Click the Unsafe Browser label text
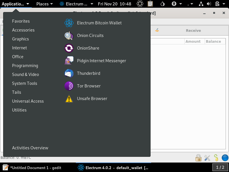Screen dimensions: 229x172 pyautogui.click(x=92, y=99)
